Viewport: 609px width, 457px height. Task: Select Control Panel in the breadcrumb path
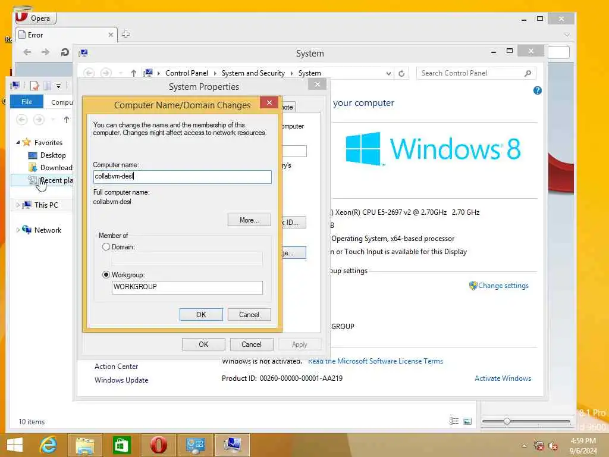click(x=186, y=73)
